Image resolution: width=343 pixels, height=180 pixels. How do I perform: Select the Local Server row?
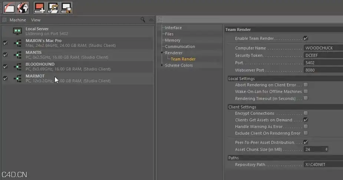click(77, 31)
